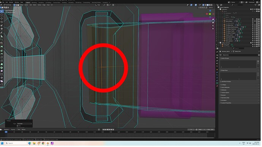Open the File menu
This screenshot has width=262, height=147.
point(3,3)
